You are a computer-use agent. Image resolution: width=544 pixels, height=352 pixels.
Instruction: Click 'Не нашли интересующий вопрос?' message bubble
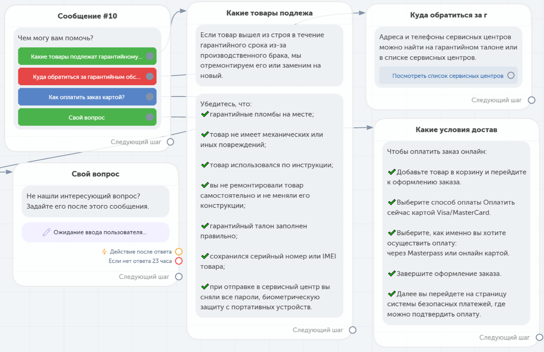click(x=95, y=201)
